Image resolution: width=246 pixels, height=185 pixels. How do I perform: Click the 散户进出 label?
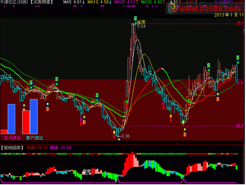point(35,138)
